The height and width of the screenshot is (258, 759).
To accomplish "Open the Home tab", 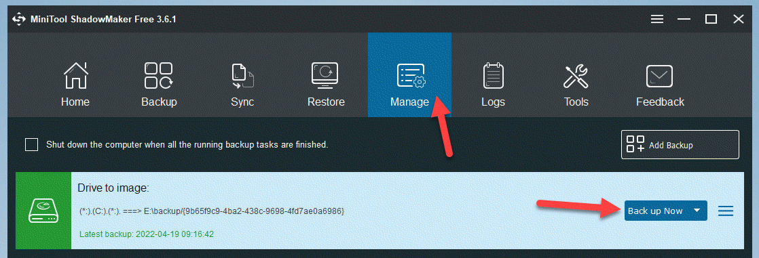I will tap(75, 85).
